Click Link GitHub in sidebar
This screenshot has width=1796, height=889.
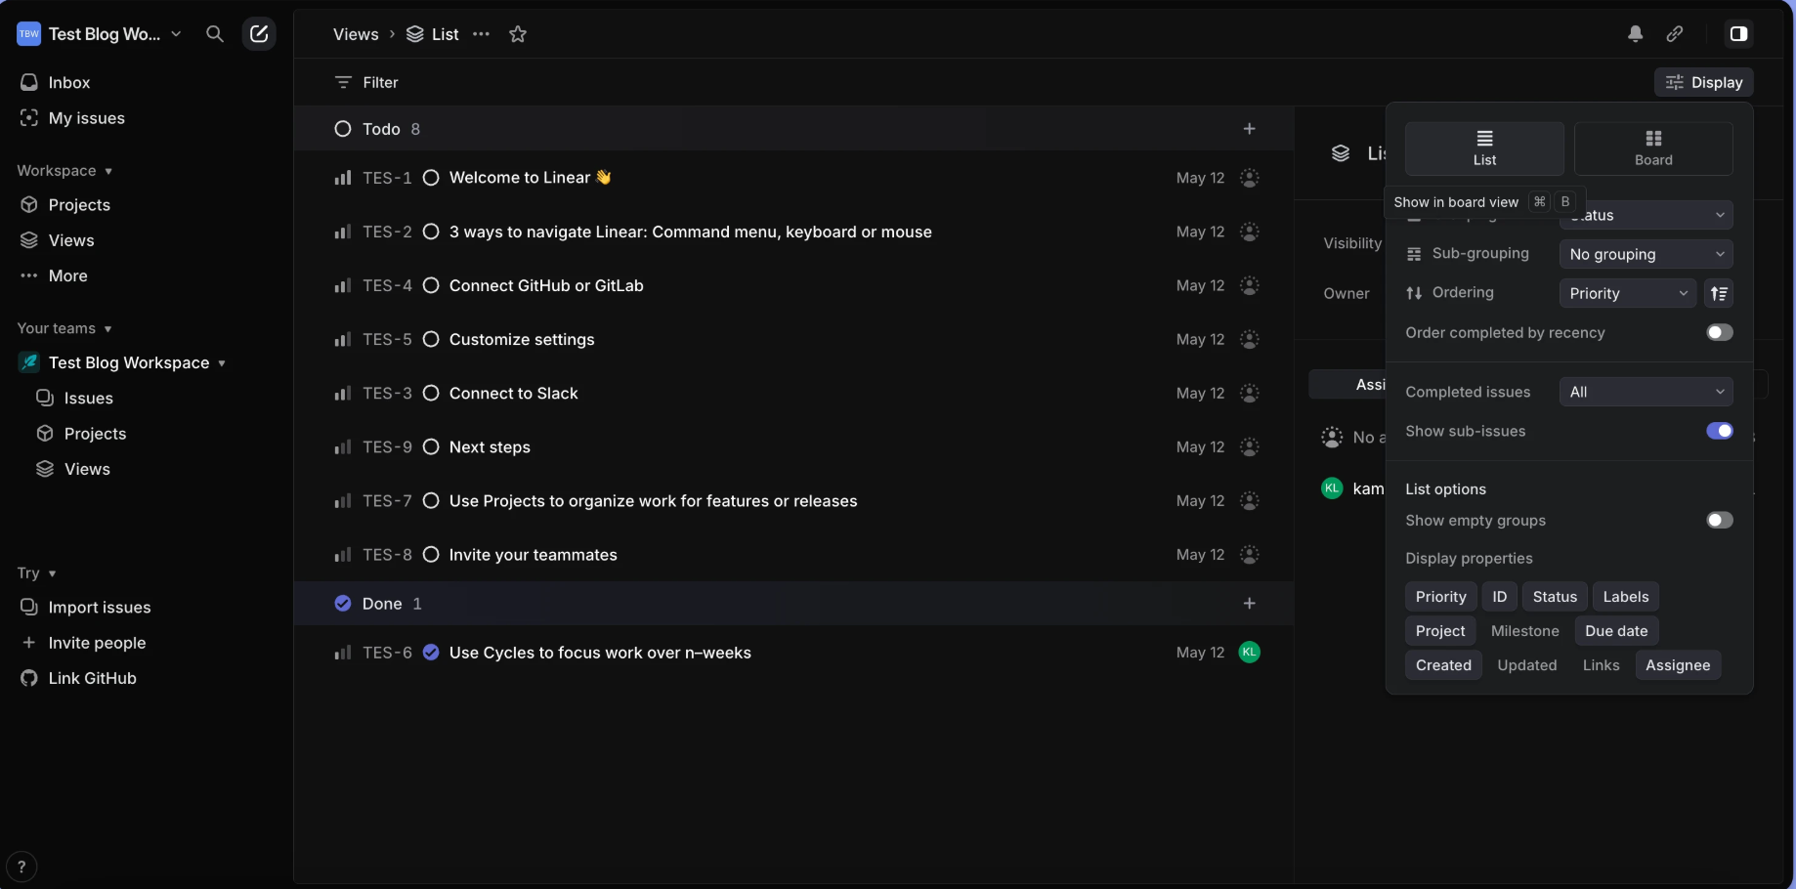(x=92, y=678)
